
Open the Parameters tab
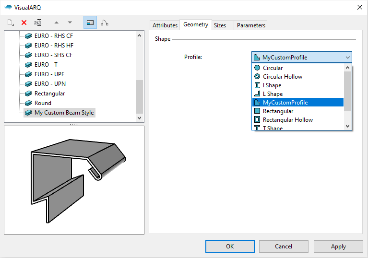[x=251, y=25]
